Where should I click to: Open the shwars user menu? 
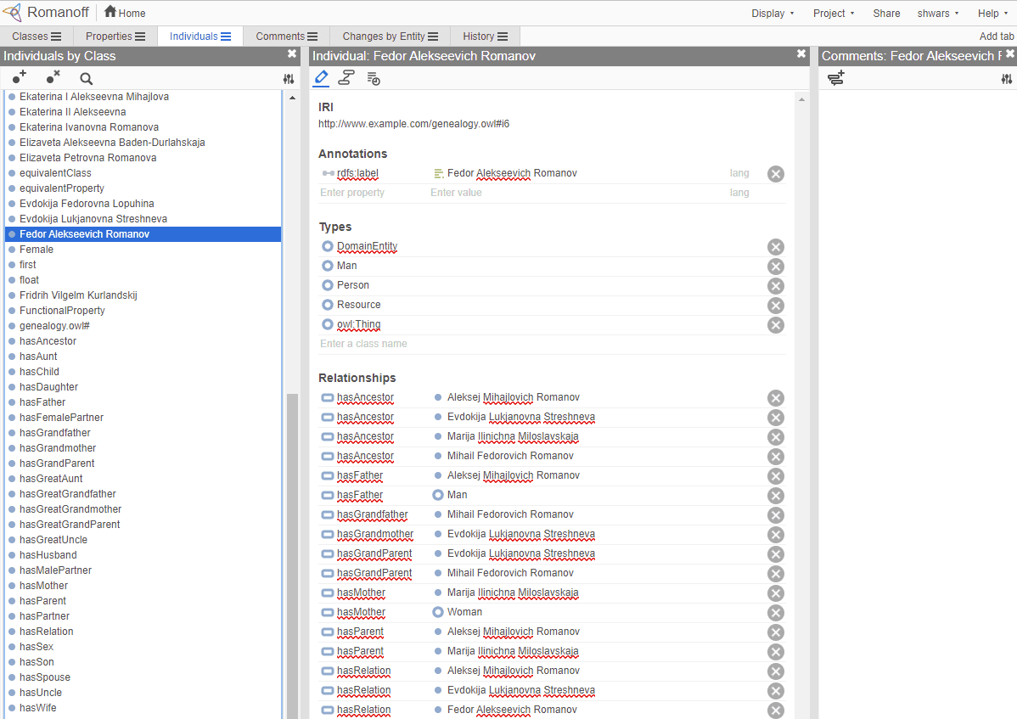tap(937, 13)
